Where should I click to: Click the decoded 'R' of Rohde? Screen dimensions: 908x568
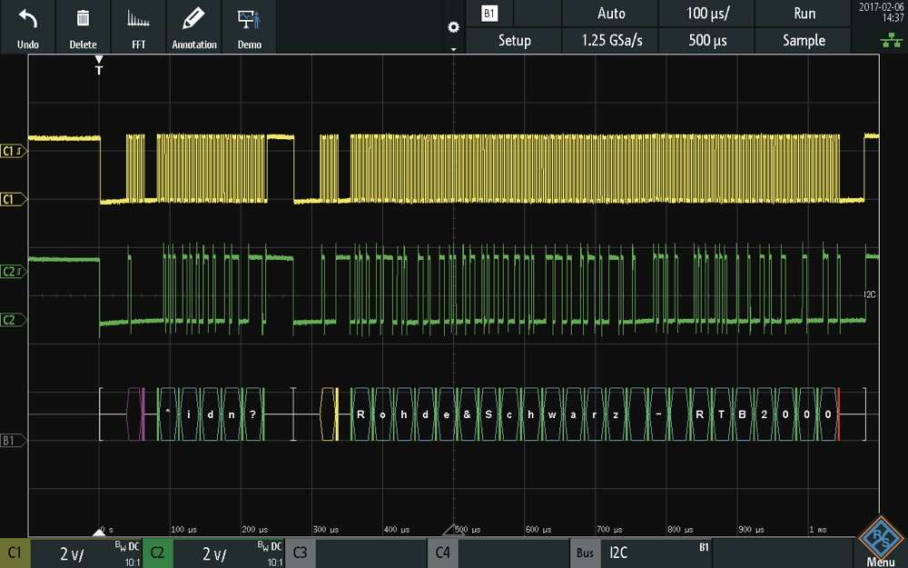pyautogui.click(x=360, y=414)
